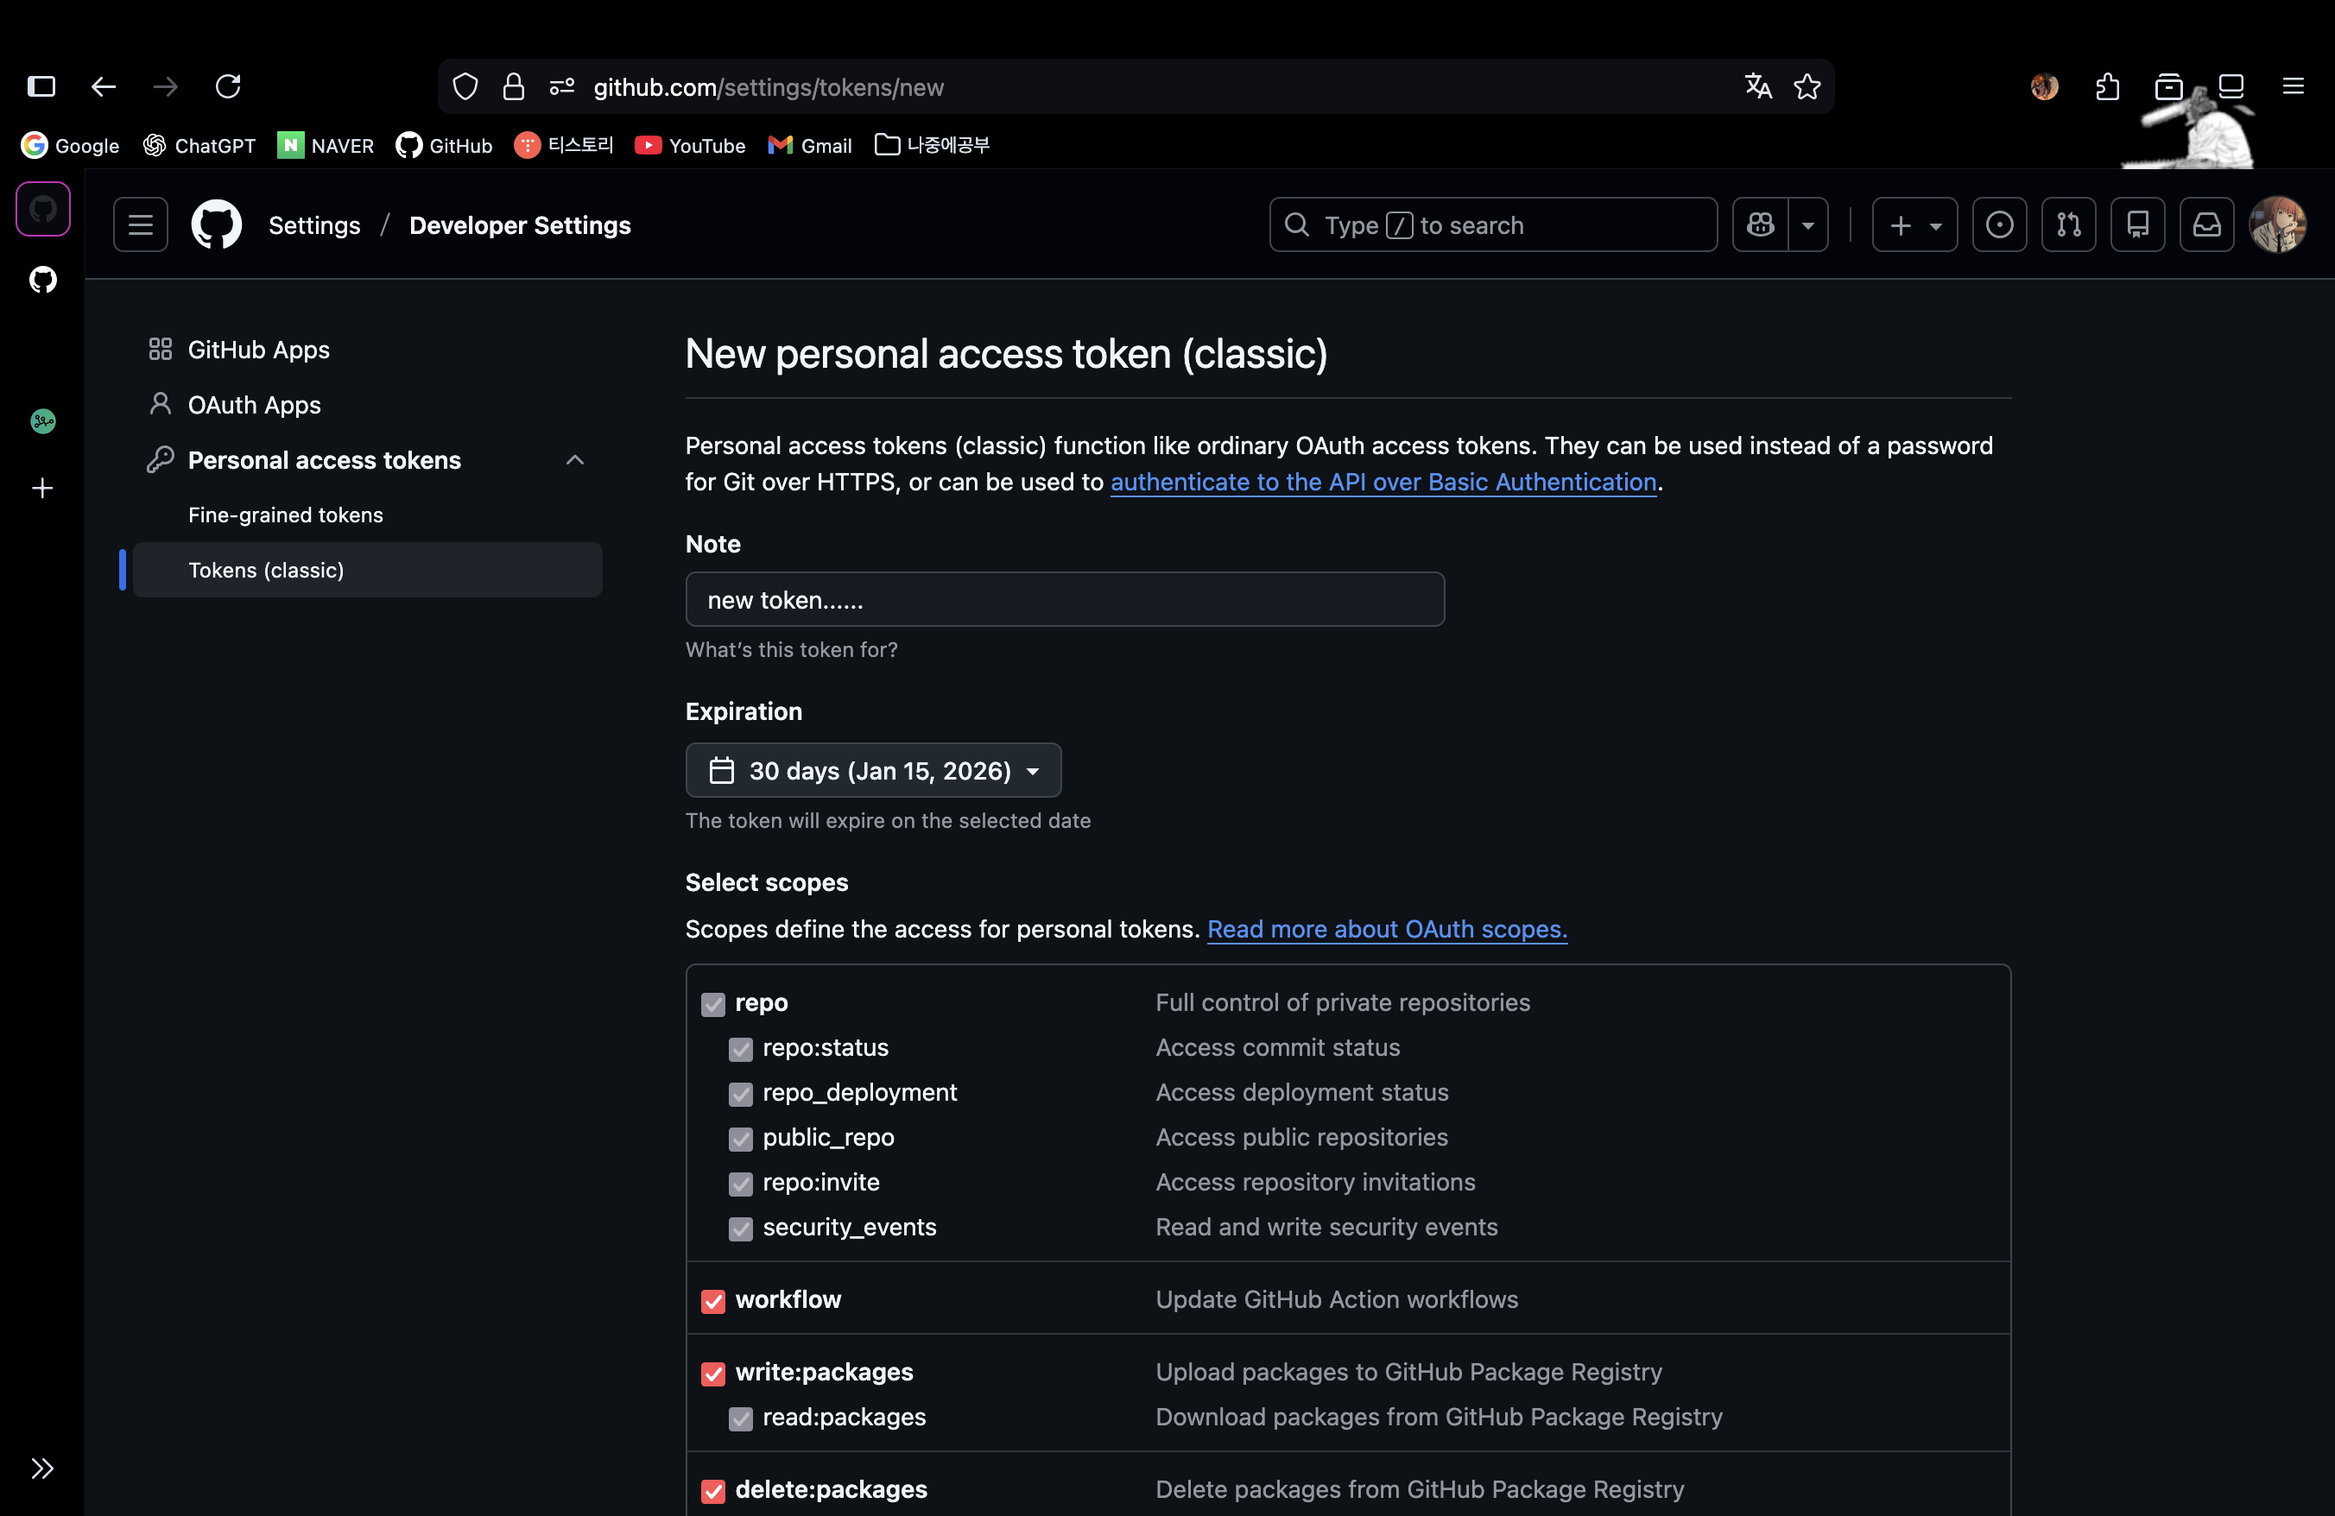The width and height of the screenshot is (2335, 1516).
Task: Toggle the delete:packages scope checkbox
Action: 713,1490
